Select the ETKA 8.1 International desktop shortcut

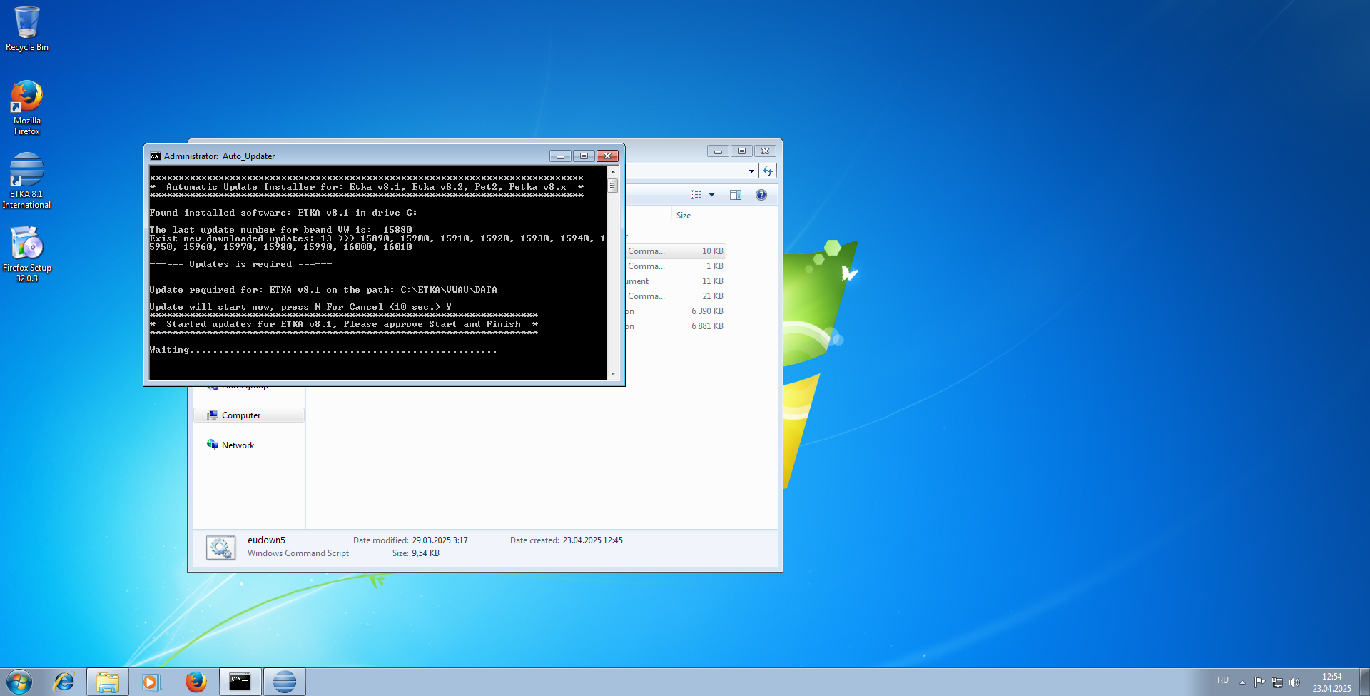27,181
